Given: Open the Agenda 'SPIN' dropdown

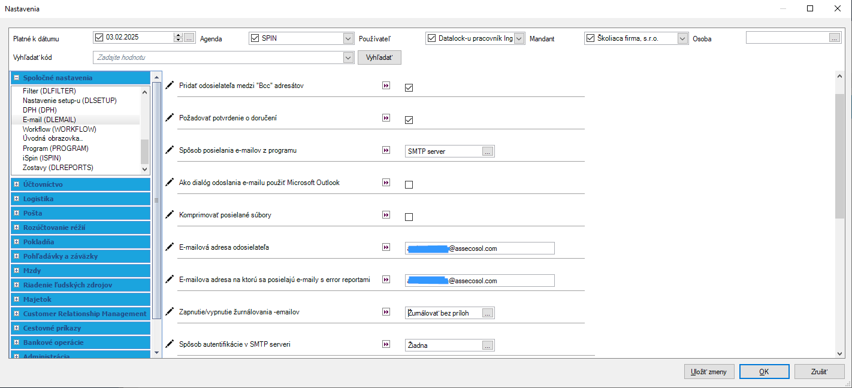Looking at the screenshot, I should pos(349,38).
